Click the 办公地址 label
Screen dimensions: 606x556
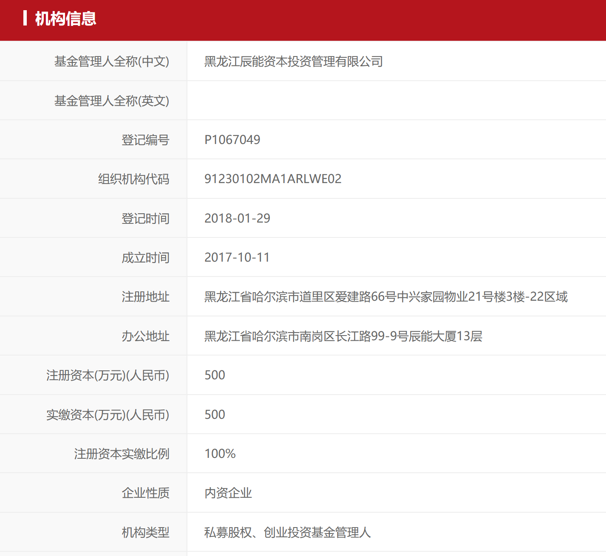click(145, 336)
